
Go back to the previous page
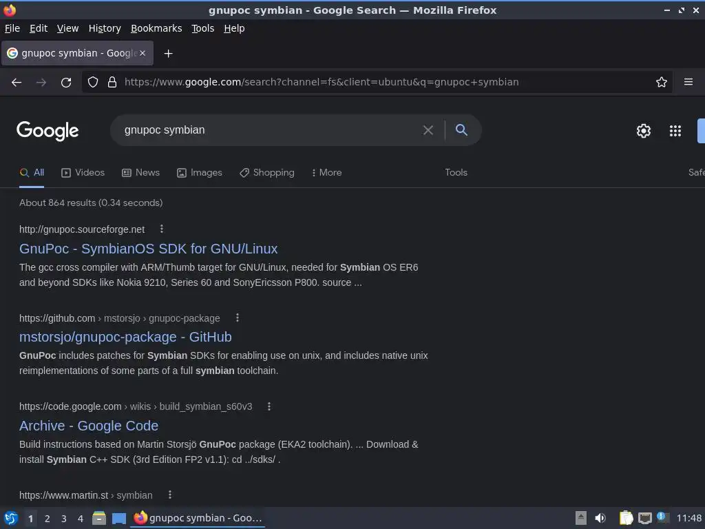[17, 83]
